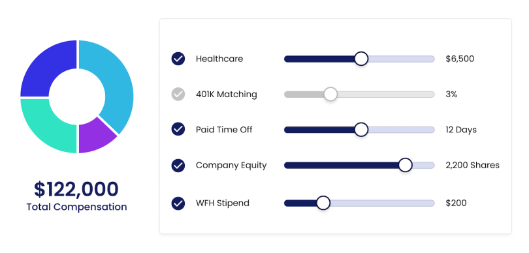Uncheck the Company Equity checkbox
Viewport: 529px width, 253px height.
[x=178, y=166]
